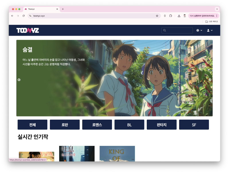Screen dimensions: 229x173
Task: Click the browser back arrow
Action: pyautogui.click(x=12, y=16)
